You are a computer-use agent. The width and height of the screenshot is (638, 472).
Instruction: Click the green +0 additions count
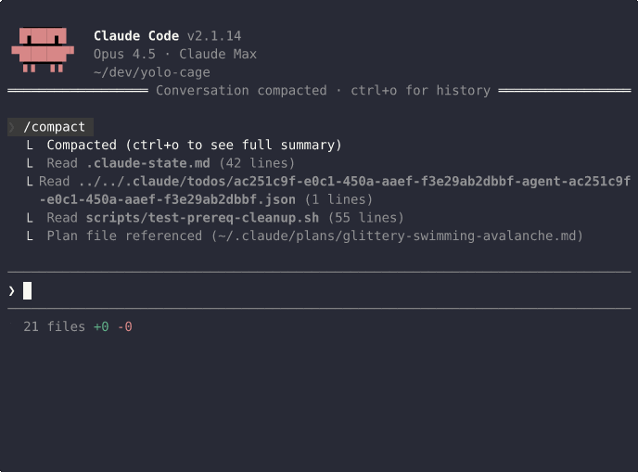coord(101,326)
